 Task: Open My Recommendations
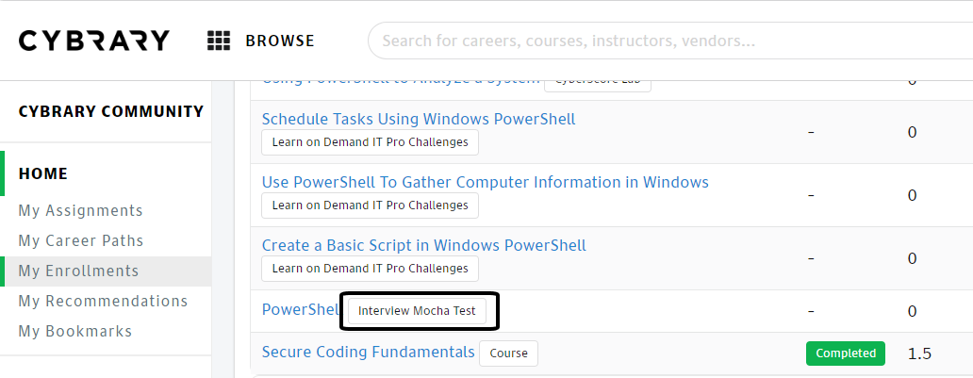(103, 301)
